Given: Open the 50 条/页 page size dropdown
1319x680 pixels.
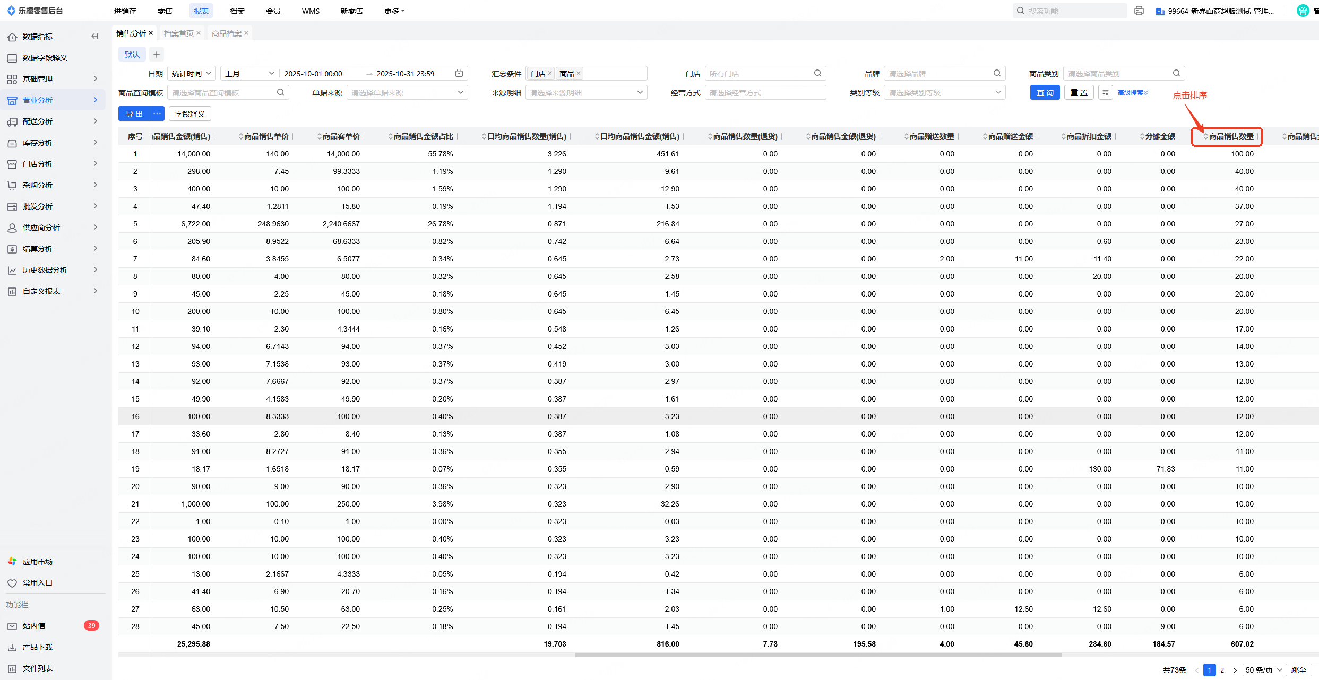Looking at the screenshot, I should pos(1264,670).
